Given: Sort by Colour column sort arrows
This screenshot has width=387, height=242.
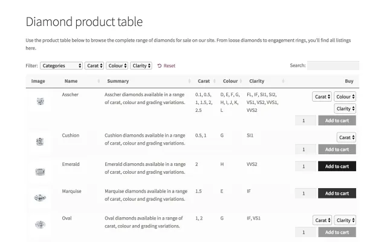Looking at the screenshot, I should tap(241, 81).
